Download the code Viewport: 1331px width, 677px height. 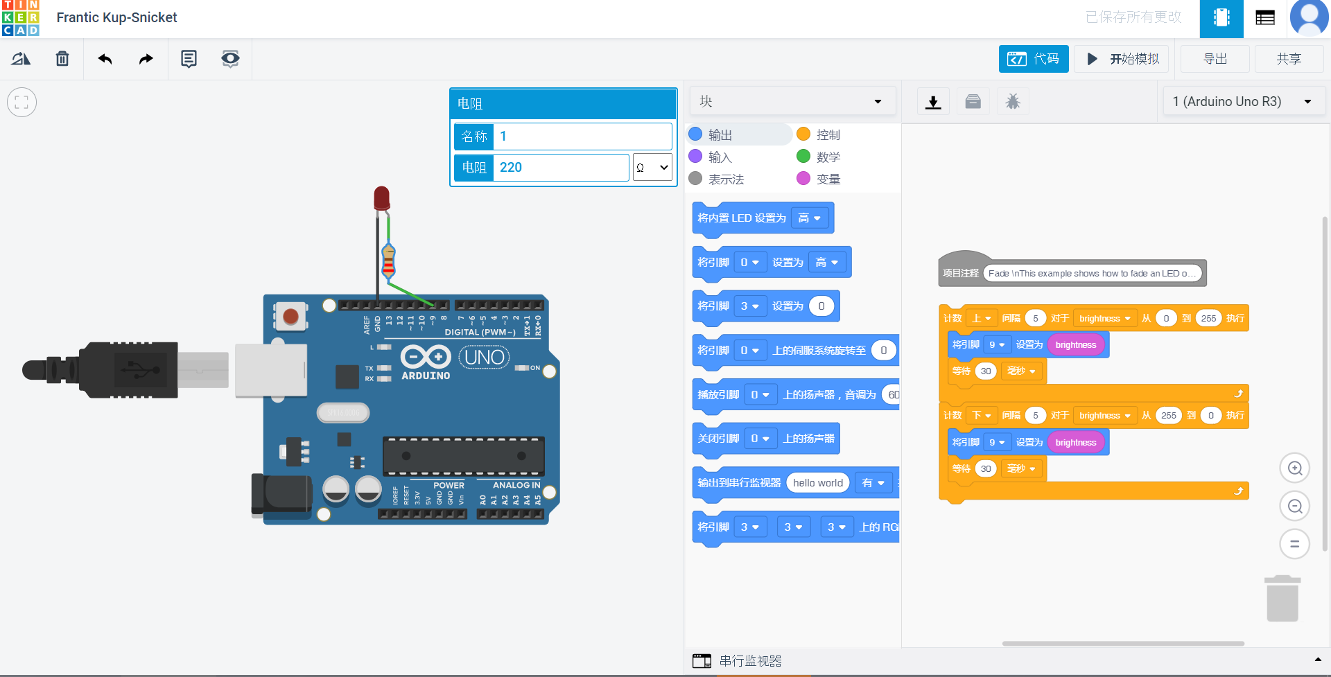934,102
